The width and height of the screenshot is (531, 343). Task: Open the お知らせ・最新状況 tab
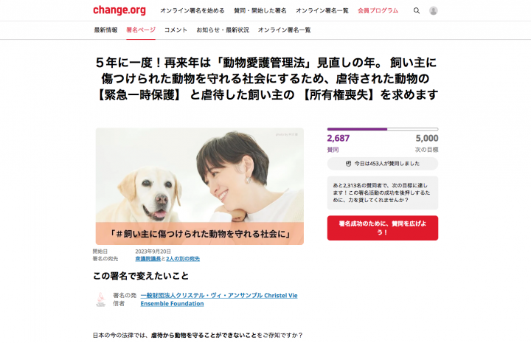click(223, 30)
